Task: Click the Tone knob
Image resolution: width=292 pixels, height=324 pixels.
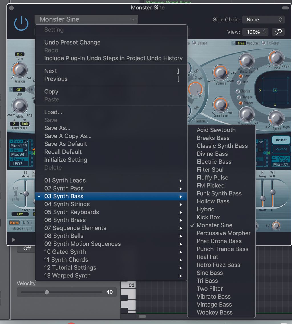Action: pyautogui.click(x=275, y=58)
